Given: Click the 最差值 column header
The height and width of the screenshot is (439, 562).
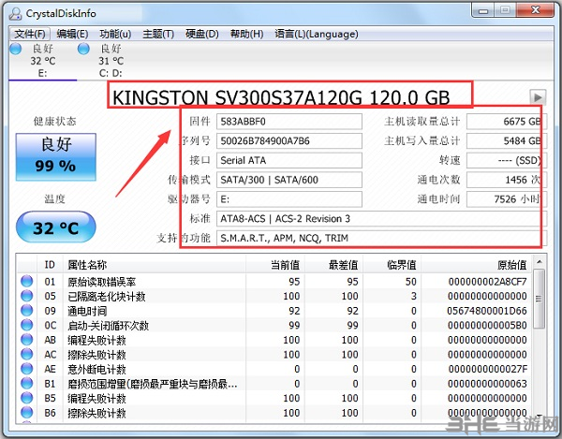Looking at the screenshot, I should (x=333, y=265).
